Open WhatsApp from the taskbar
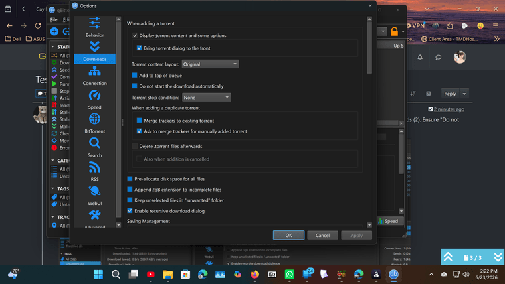505x284 pixels. click(290, 274)
